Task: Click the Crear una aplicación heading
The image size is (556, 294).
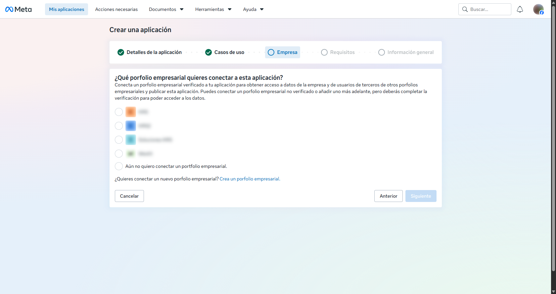Action: 140,30
